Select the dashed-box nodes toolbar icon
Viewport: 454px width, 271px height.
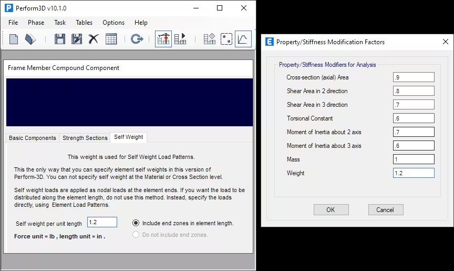pos(226,39)
